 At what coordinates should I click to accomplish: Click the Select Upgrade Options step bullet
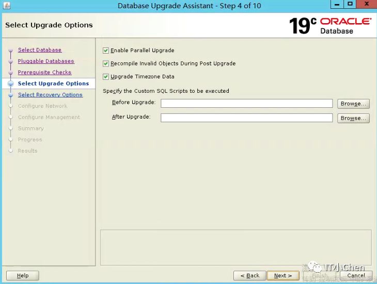tap(10, 83)
